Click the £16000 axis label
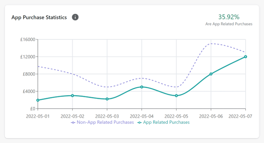The image size is (264, 143). tap(28, 39)
